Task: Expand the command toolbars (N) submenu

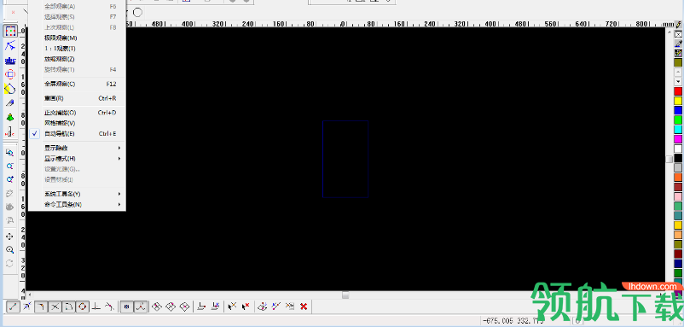Action: 77,204
